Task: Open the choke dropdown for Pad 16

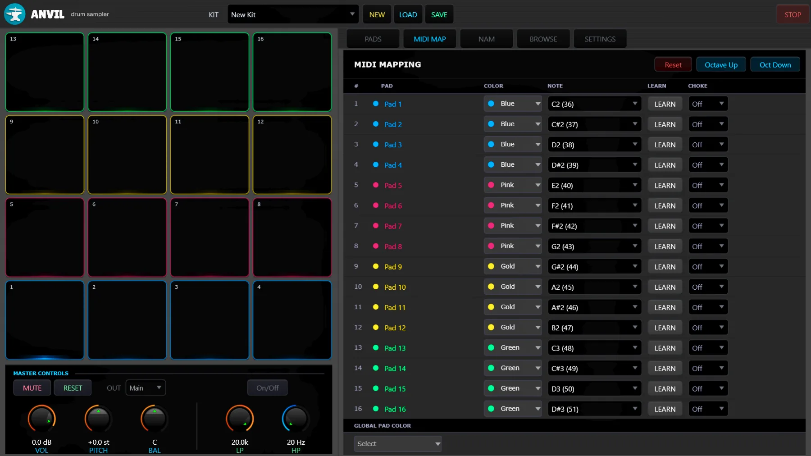Action: 708,409
